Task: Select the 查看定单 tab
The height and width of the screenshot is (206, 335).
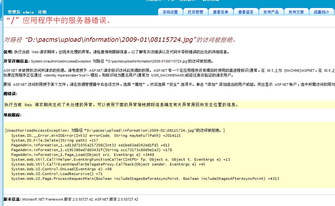Action: click(x=220, y=12)
